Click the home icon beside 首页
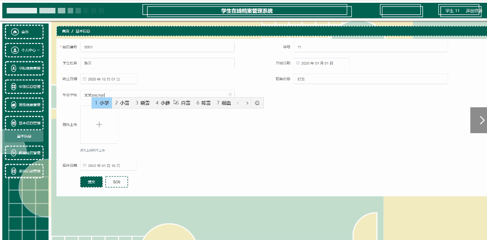487x240 pixels. pos(15,32)
